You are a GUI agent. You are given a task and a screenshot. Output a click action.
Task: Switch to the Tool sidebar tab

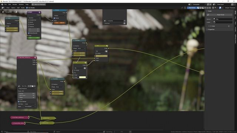(x=236, y=17)
